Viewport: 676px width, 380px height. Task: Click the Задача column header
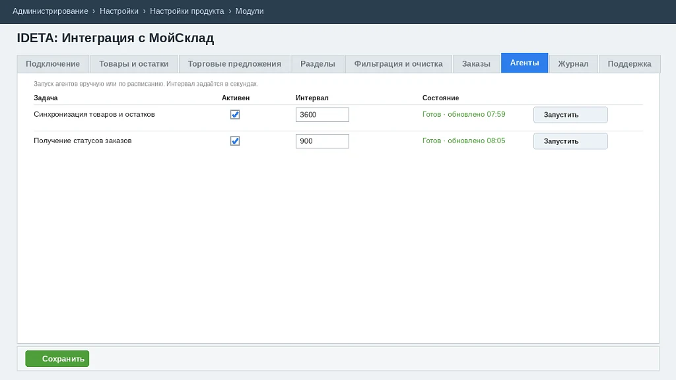(46, 98)
